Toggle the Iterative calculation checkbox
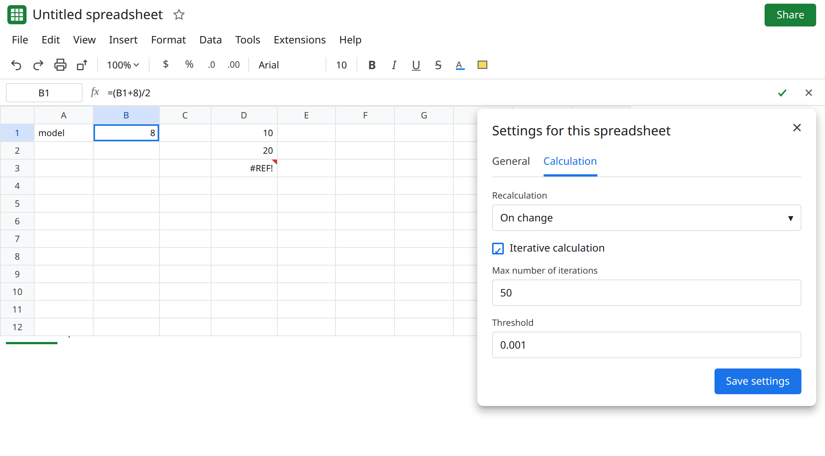Image resolution: width=825 pixels, height=456 pixels. pos(498,249)
